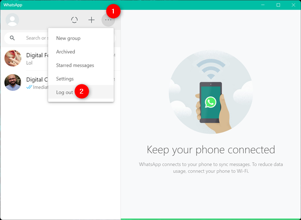Click the search magnifier icon
Screen dimensions: 301x220
(x=12, y=38)
